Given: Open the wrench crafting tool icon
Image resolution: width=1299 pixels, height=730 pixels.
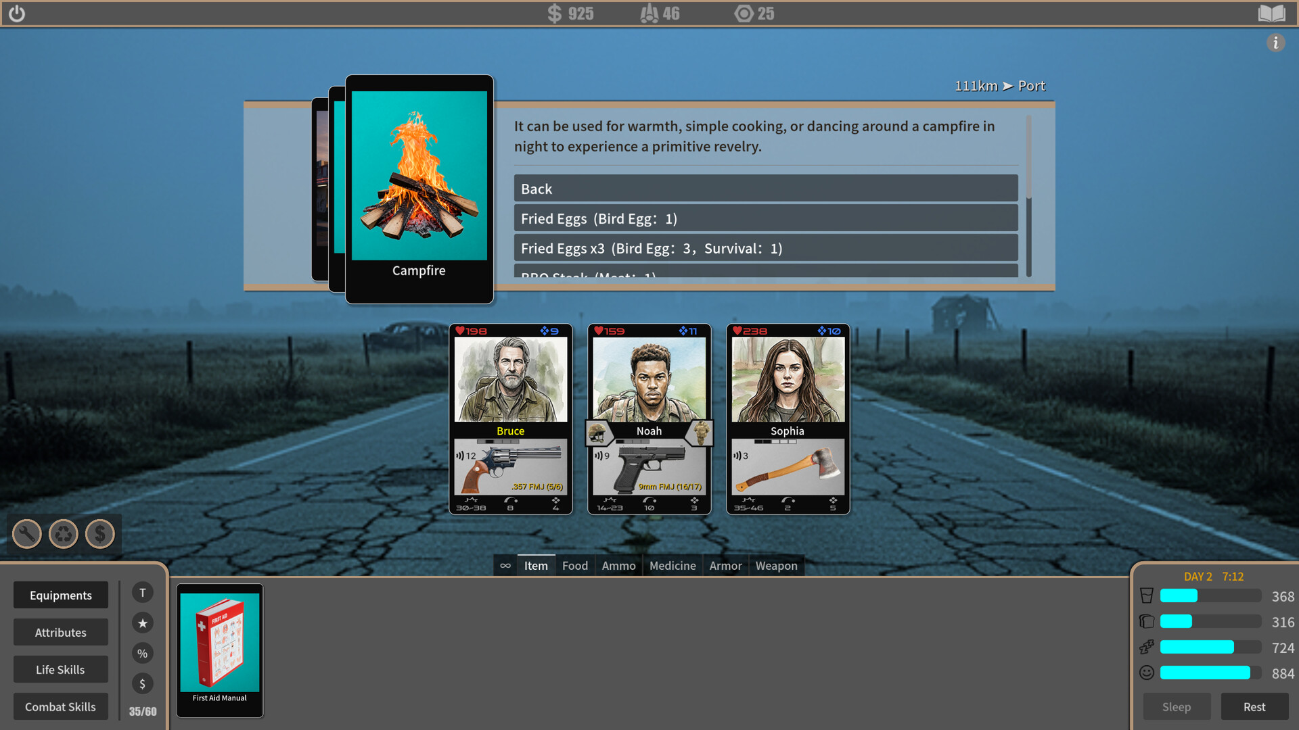Looking at the screenshot, I should pos(27,534).
